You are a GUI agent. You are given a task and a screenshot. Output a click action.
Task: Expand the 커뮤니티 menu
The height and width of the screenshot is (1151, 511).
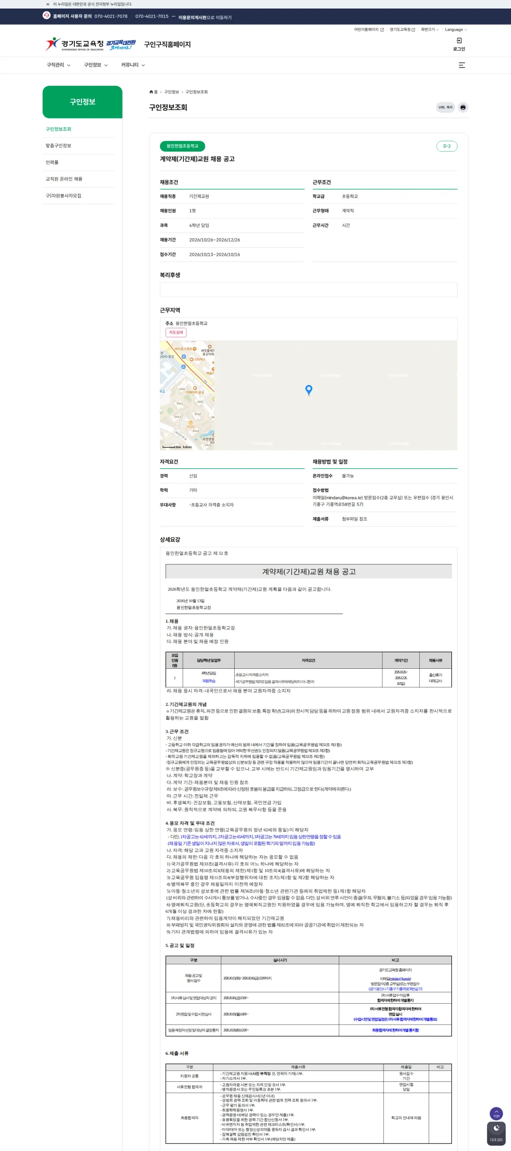133,65
